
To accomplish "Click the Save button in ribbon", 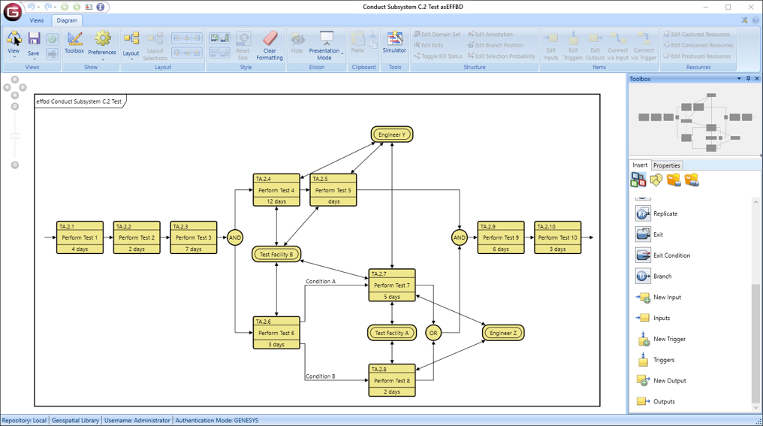I will (x=34, y=44).
